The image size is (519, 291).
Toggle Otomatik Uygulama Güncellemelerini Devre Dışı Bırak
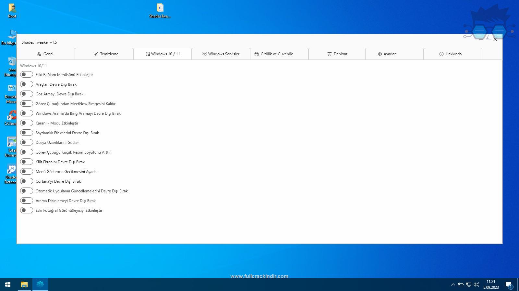[27, 191]
